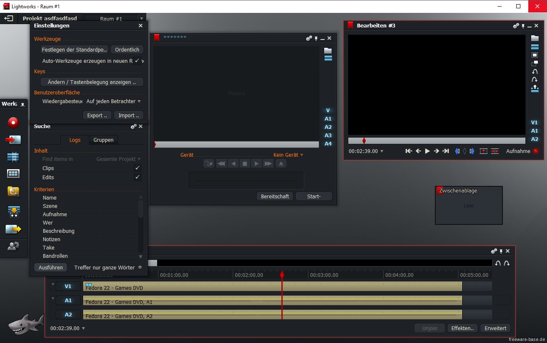Image resolution: width=547 pixels, height=343 pixels.
Task: Open the Import tool in the toolbox
Action: tap(13, 140)
